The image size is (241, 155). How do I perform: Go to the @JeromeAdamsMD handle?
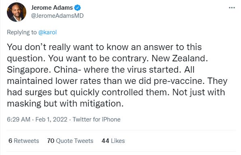(57, 16)
